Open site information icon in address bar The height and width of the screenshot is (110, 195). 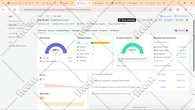[x=21, y=9]
